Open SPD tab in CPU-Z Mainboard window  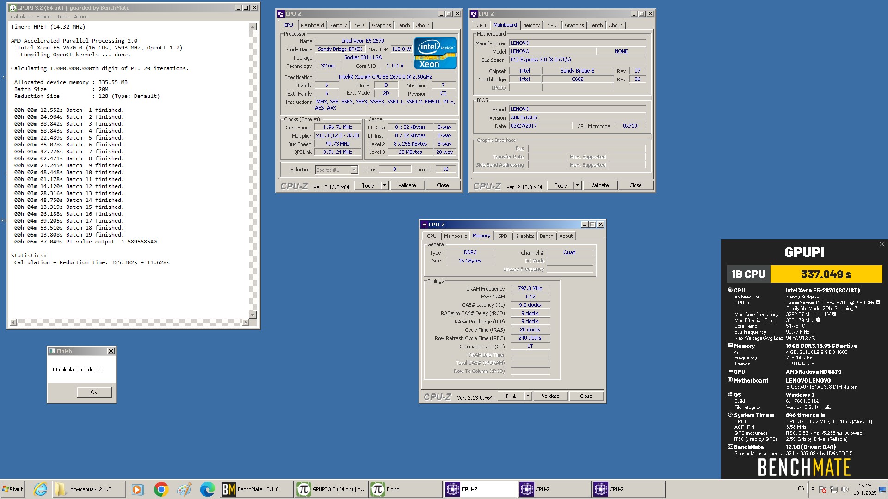[x=552, y=25]
